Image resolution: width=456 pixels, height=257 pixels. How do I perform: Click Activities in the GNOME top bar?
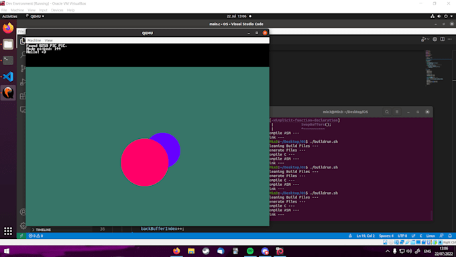tap(9, 16)
